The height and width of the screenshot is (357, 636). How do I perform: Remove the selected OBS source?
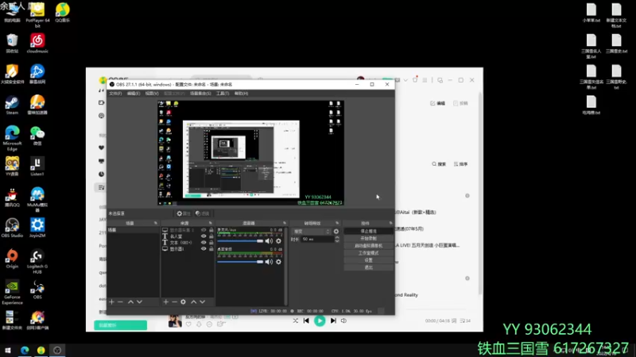tap(174, 302)
